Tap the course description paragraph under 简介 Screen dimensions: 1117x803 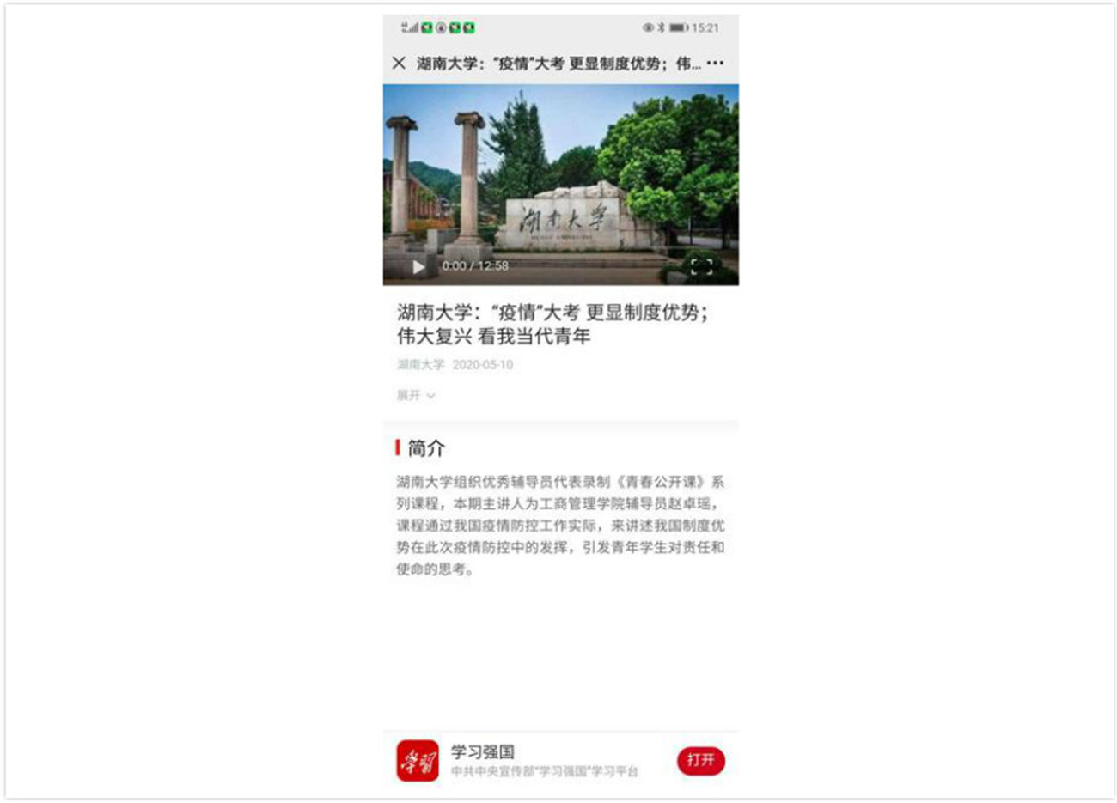[x=560, y=525]
